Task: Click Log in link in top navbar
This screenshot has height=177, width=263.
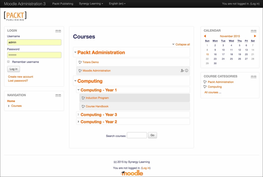Action: tap(255, 4)
